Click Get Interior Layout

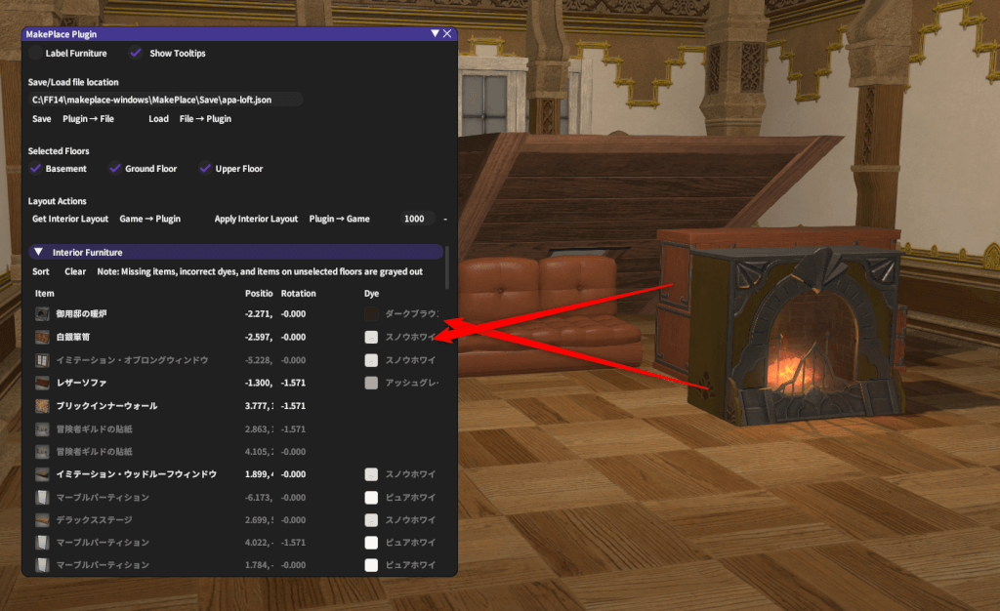[x=70, y=219]
